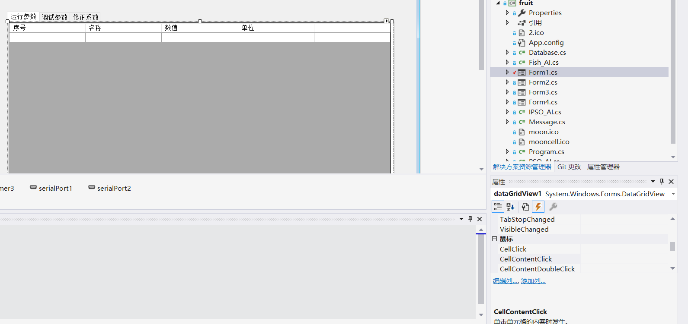Image resolution: width=688 pixels, height=324 pixels.
Task: Open the object selector dropdown for dataGridView1
Action: tap(673, 194)
